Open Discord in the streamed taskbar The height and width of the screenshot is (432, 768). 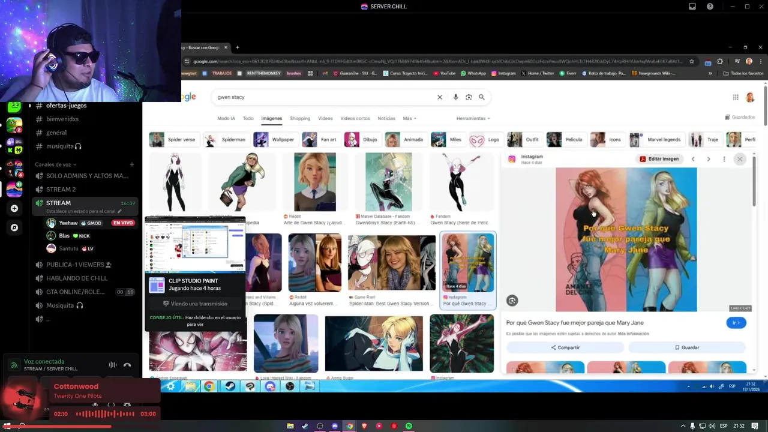(x=270, y=386)
